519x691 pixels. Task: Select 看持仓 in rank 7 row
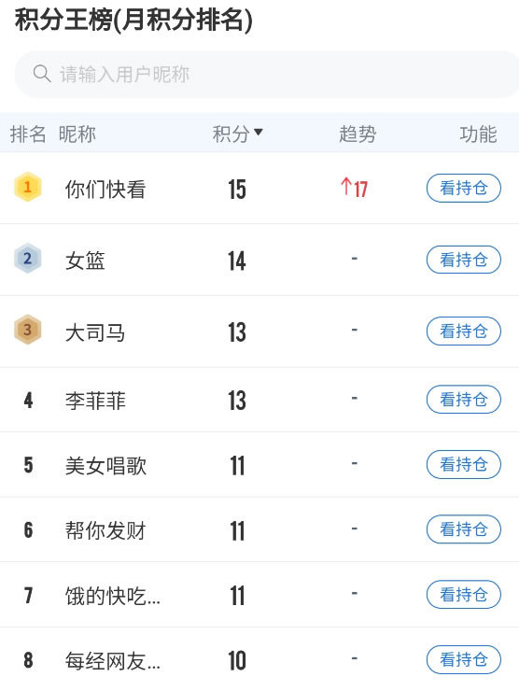[464, 595]
